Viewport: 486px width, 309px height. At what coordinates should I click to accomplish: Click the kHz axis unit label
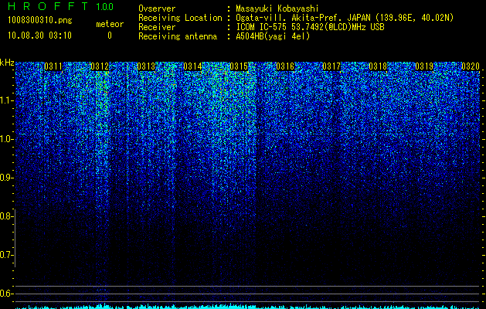(7, 63)
